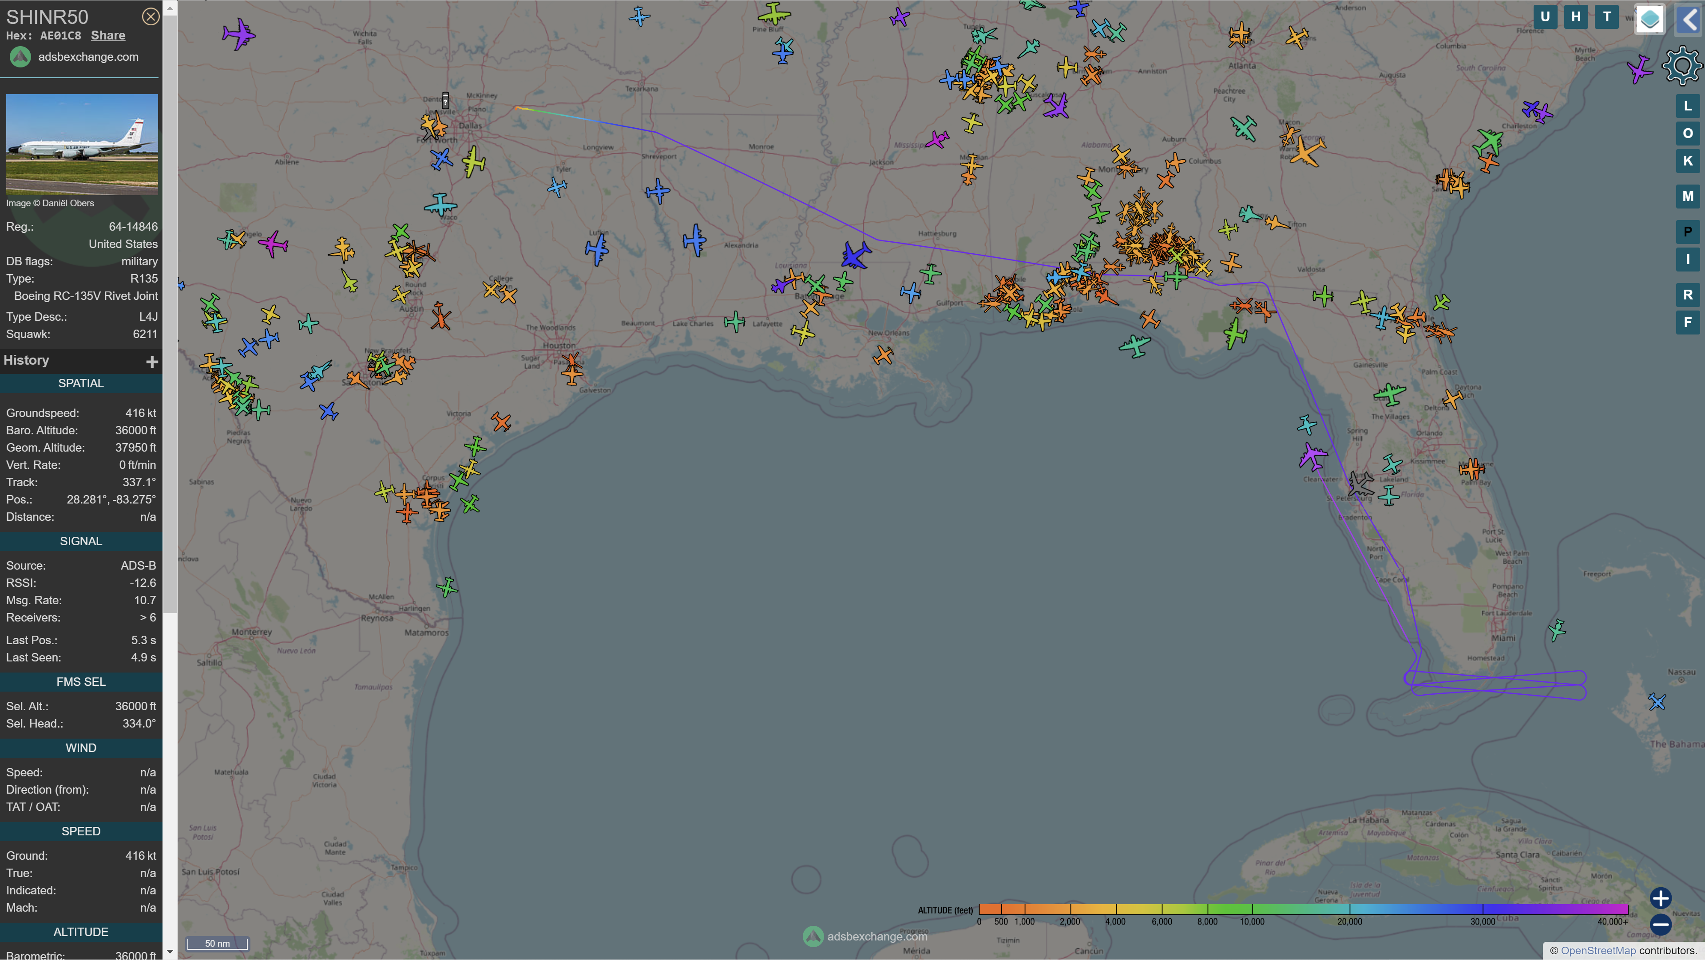The width and height of the screenshot is (1705, 960).
Task: Toggle the T map button
Action: point(1606,17)
